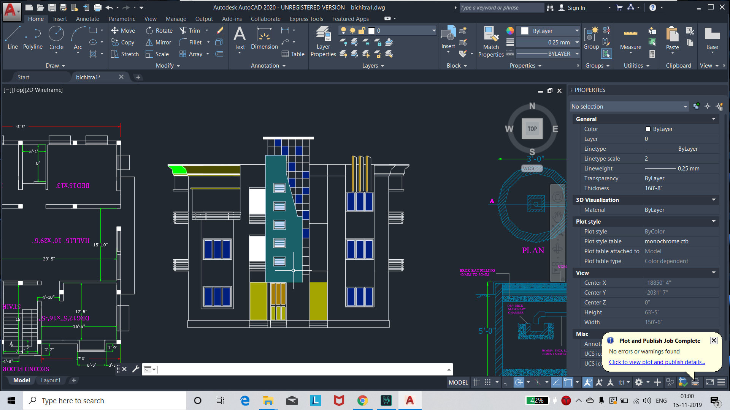
Task: Toggle ortho mode in status bar
Action: (x=507, y=382)
